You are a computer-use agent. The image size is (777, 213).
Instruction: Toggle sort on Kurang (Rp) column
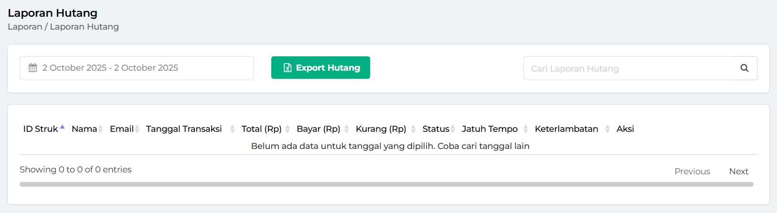(414, 129)
